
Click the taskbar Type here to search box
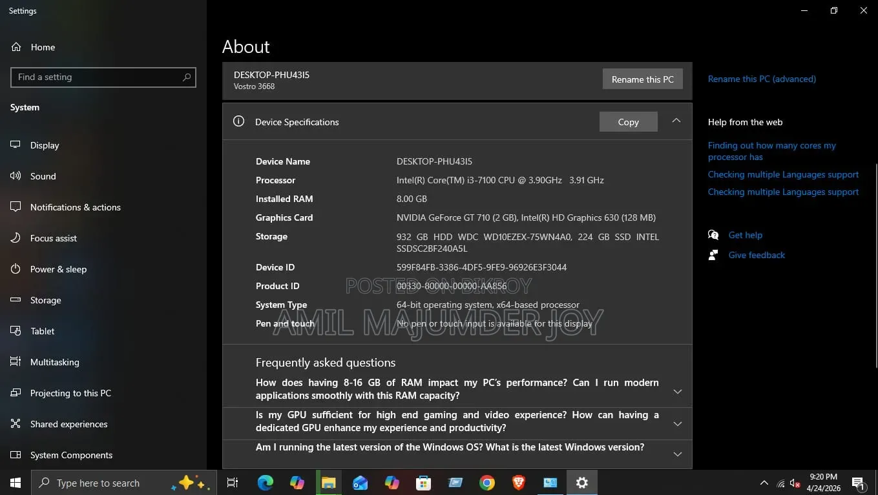(123, 483)
